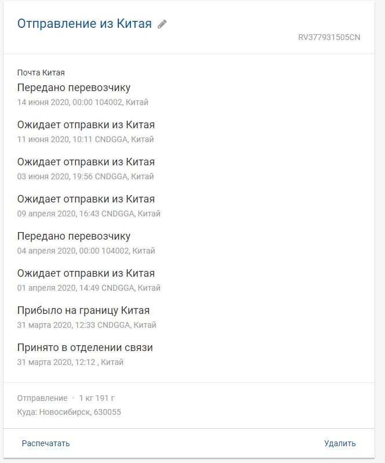Click the "Ожидает отправки" status dated 11 июня
385x463 pixels.
86,125
